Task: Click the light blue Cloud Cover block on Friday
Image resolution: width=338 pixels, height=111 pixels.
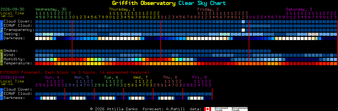Action: pyautogui.click(x=243, y=21)
